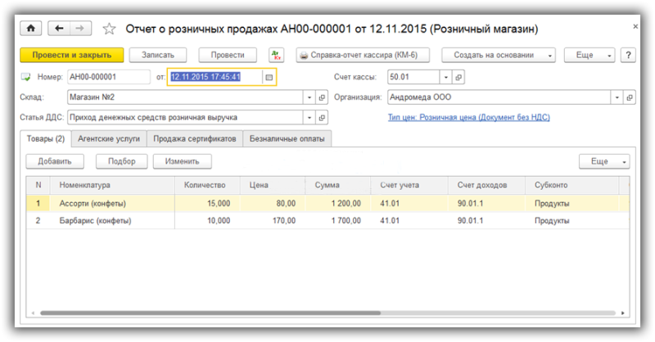Click the back arrow navigation button
The height and width of the screenshot is (342, 655).
click(59, 29)
